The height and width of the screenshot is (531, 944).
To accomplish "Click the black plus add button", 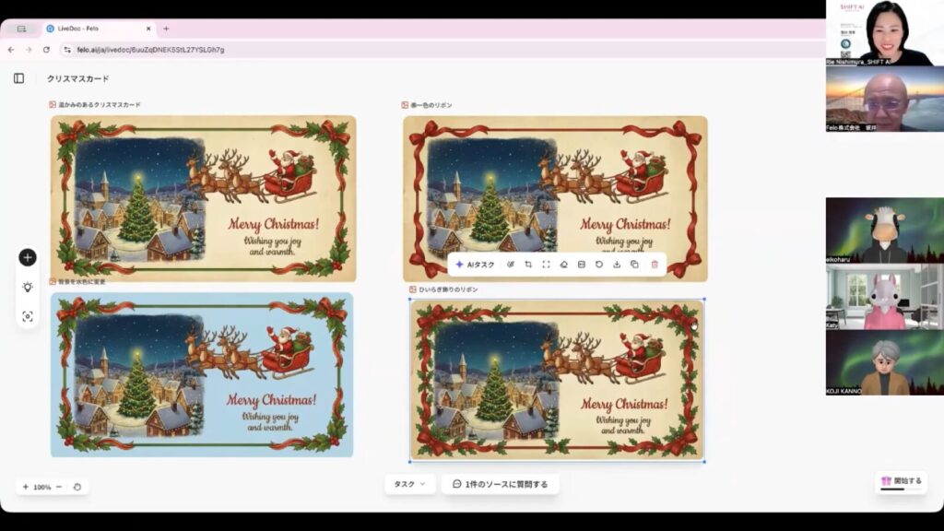I will point(28,257).
